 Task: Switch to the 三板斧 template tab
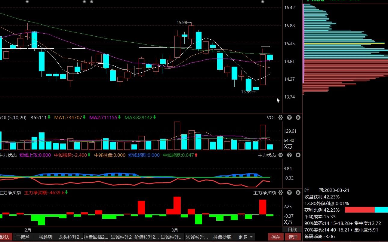23,237
